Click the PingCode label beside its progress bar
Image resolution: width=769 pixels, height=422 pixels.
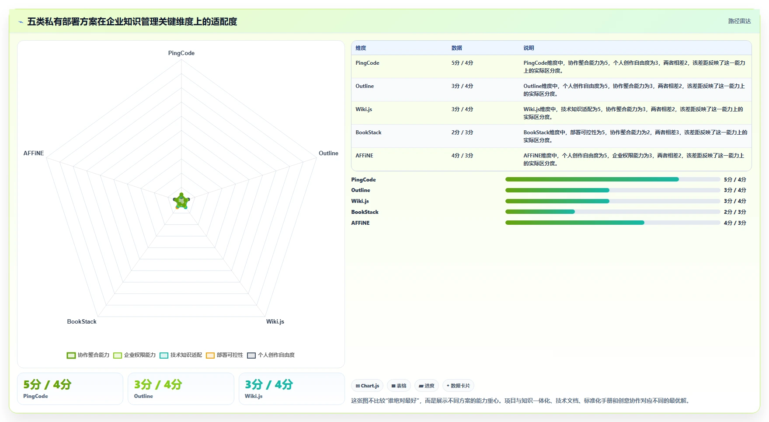click(363, 180)
